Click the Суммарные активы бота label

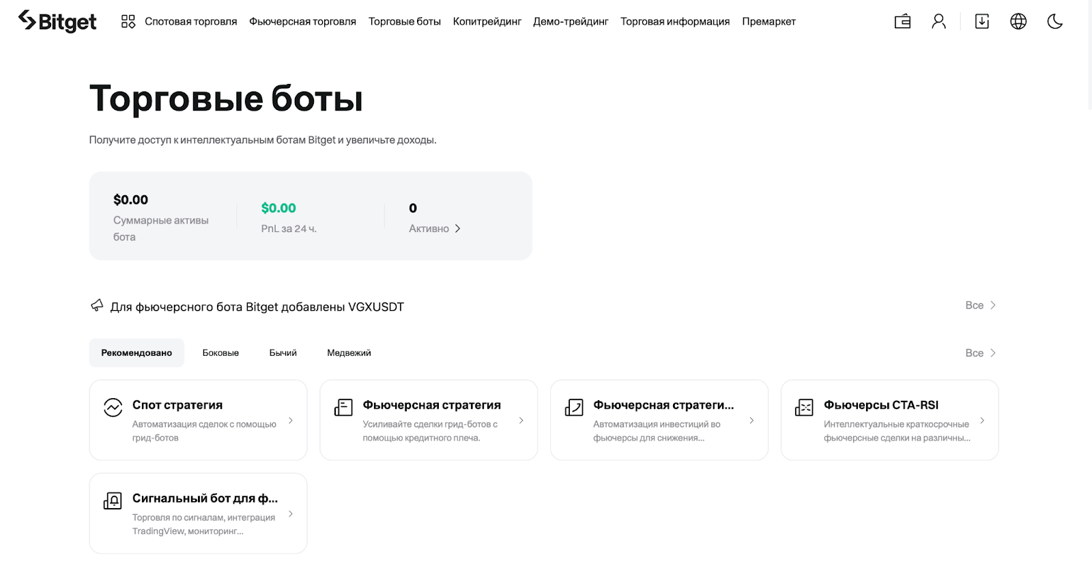[x=161, y=229]
